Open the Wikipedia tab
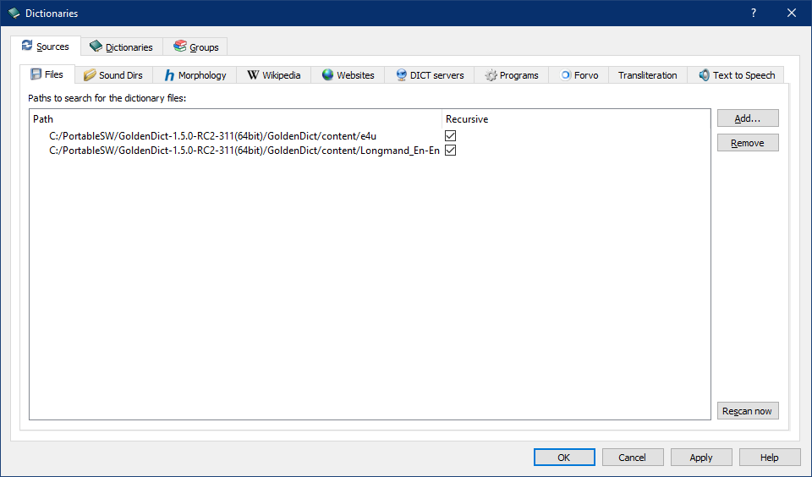This screenshot has height=477, width=812. (x=274, y=75)
